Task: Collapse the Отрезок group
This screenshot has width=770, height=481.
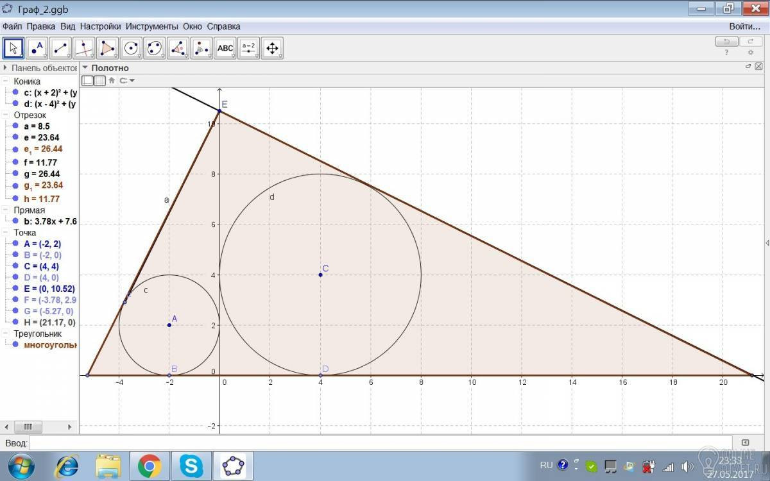Action: [x=6, y=115]
